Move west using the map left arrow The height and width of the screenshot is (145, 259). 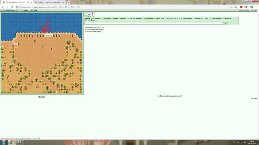point(3,46)
